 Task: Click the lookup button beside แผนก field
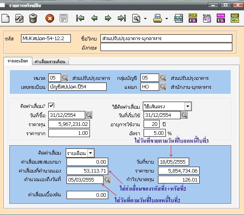pos(163,86)
